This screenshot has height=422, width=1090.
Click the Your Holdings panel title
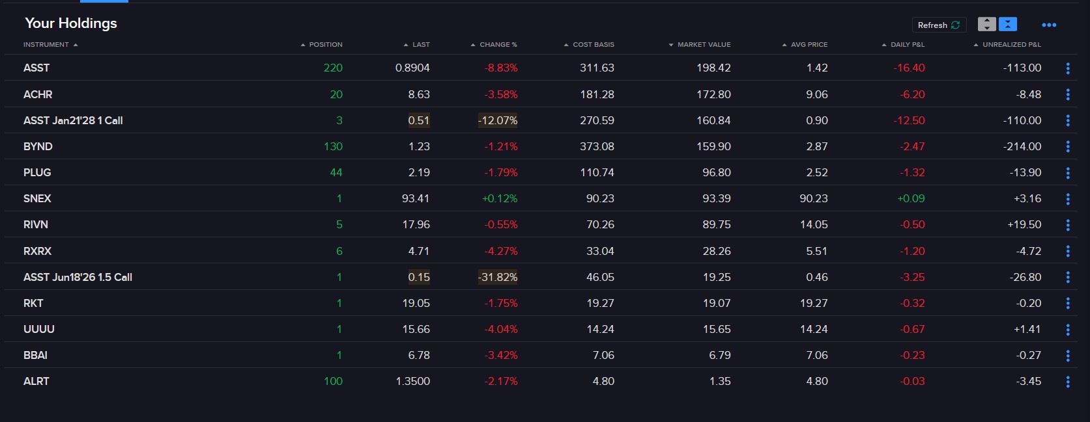pyautogui.click(x=71, y=23)
